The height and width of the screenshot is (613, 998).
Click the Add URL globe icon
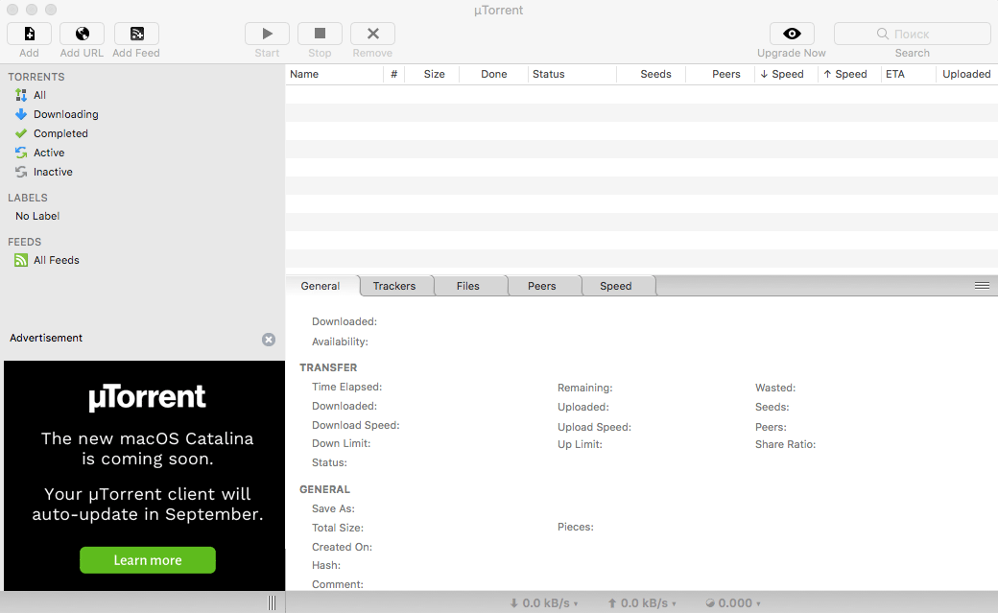click(83, 34)
